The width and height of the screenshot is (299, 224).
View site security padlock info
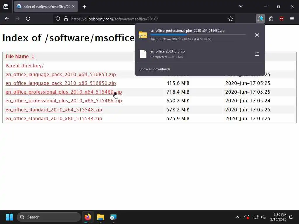pos(66,19)
